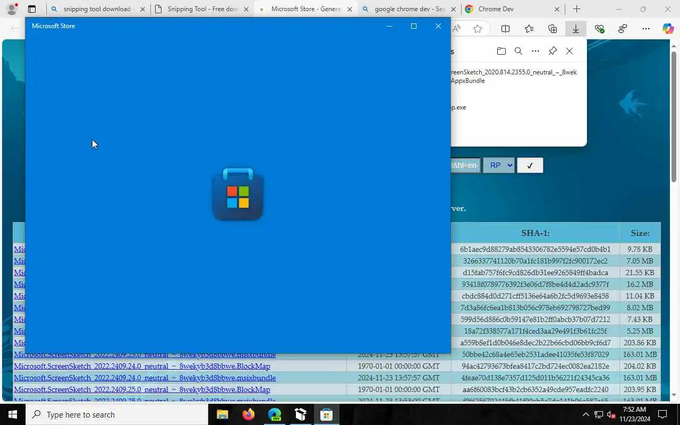Switch to the 'Microsoft Store - Genera' tab
The height and width of the screenshot is (425, 680).
306,9
